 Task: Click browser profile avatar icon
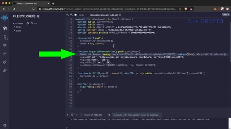point(227,9)
